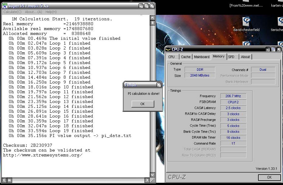This screenshot has width=283, height=185.
Task: Click the '[From%20www.met...' desktop icon label
Action: (246, 5)
